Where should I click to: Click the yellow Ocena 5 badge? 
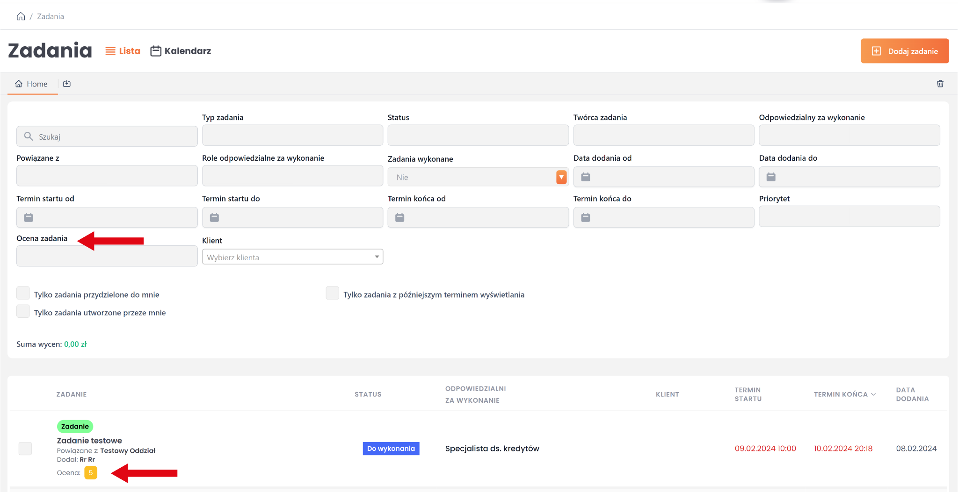(x=91, y=473)
